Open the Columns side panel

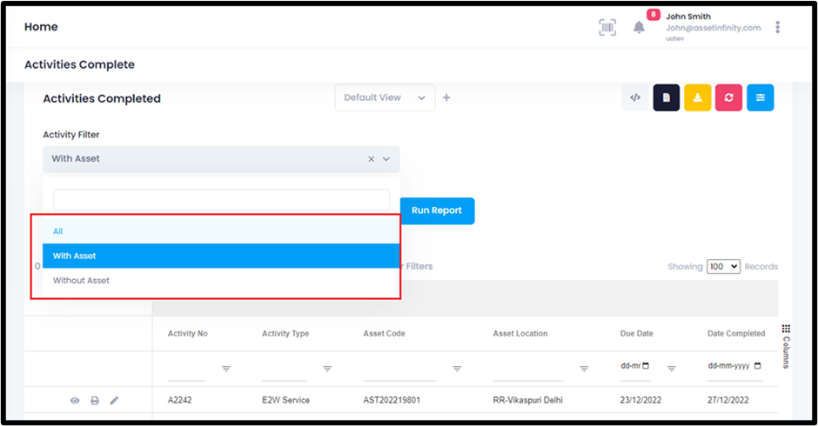[x=786, y=346]
